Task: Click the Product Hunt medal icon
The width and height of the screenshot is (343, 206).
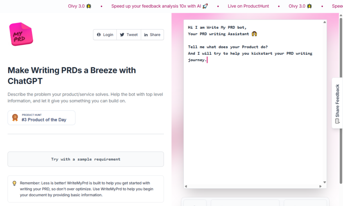Action: point(15,118)
